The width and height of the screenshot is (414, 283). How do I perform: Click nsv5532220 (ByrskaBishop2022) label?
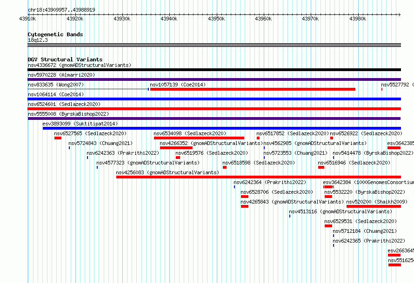coord(365,192)
